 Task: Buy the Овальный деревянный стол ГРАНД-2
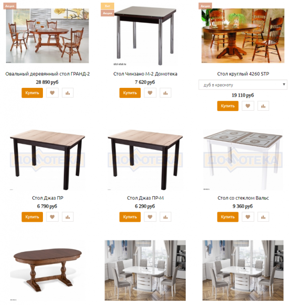coord(32,93)
